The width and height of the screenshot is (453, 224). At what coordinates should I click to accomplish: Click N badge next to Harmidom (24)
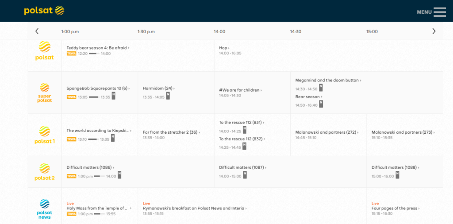168,96
